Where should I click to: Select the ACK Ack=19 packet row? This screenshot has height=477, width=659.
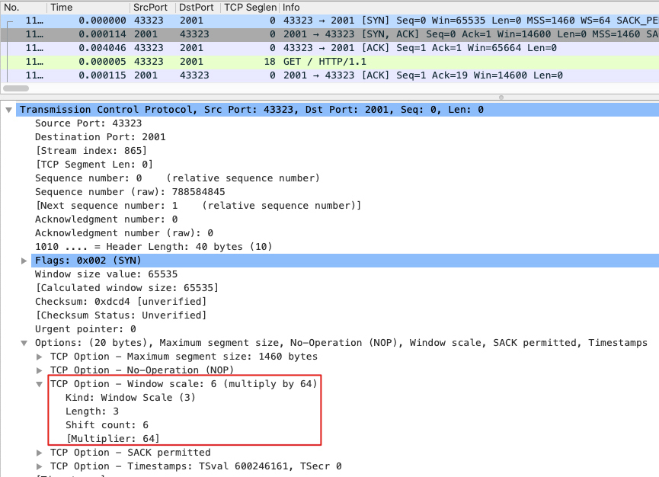329,75
